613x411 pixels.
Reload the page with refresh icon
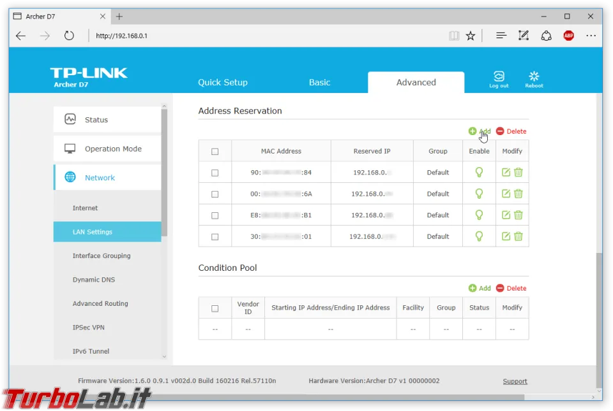point(69,36)
